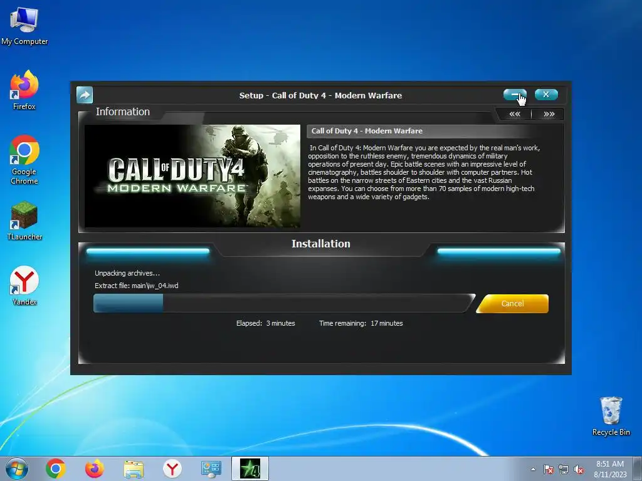Click Call of Duty 4 setup taskbar icon
This screenshot has width=642, height=481.
coord(250,468)
